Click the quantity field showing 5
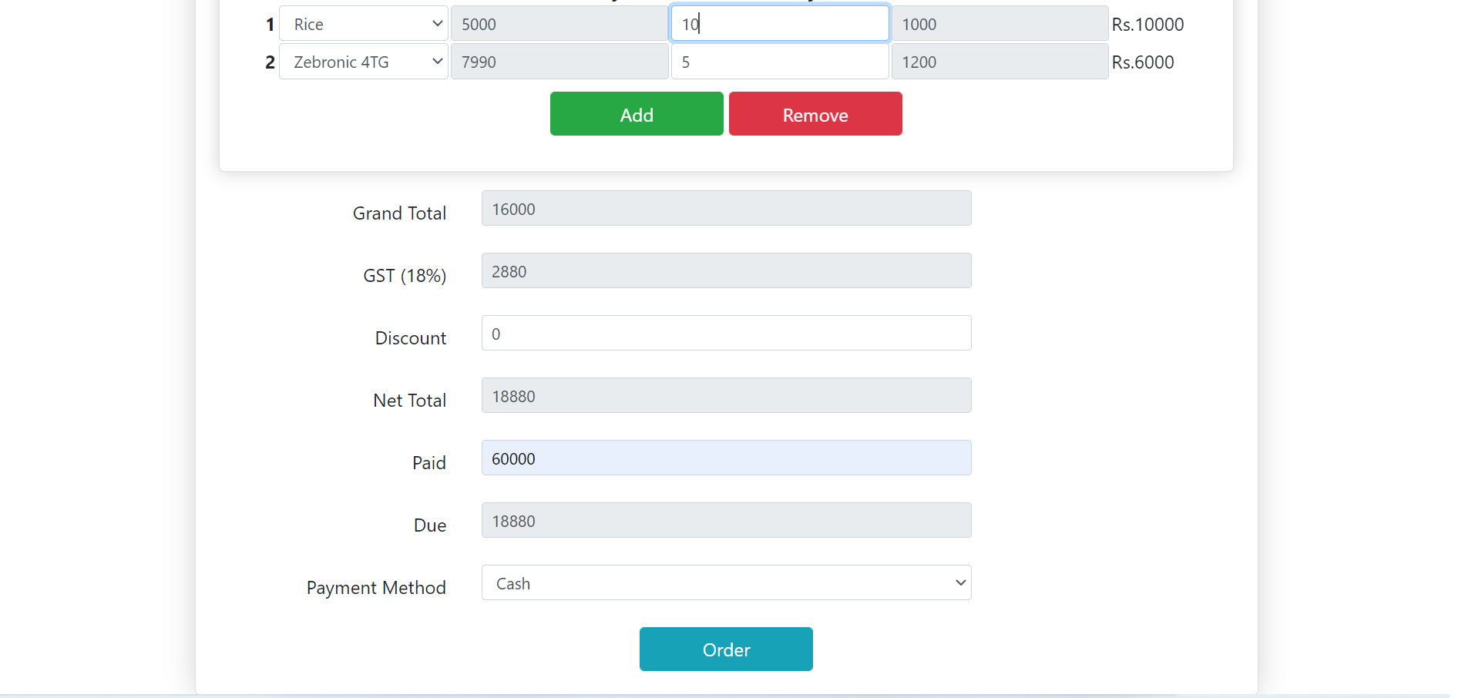This screenshot has width=1475, height=698. coord(779,62)
